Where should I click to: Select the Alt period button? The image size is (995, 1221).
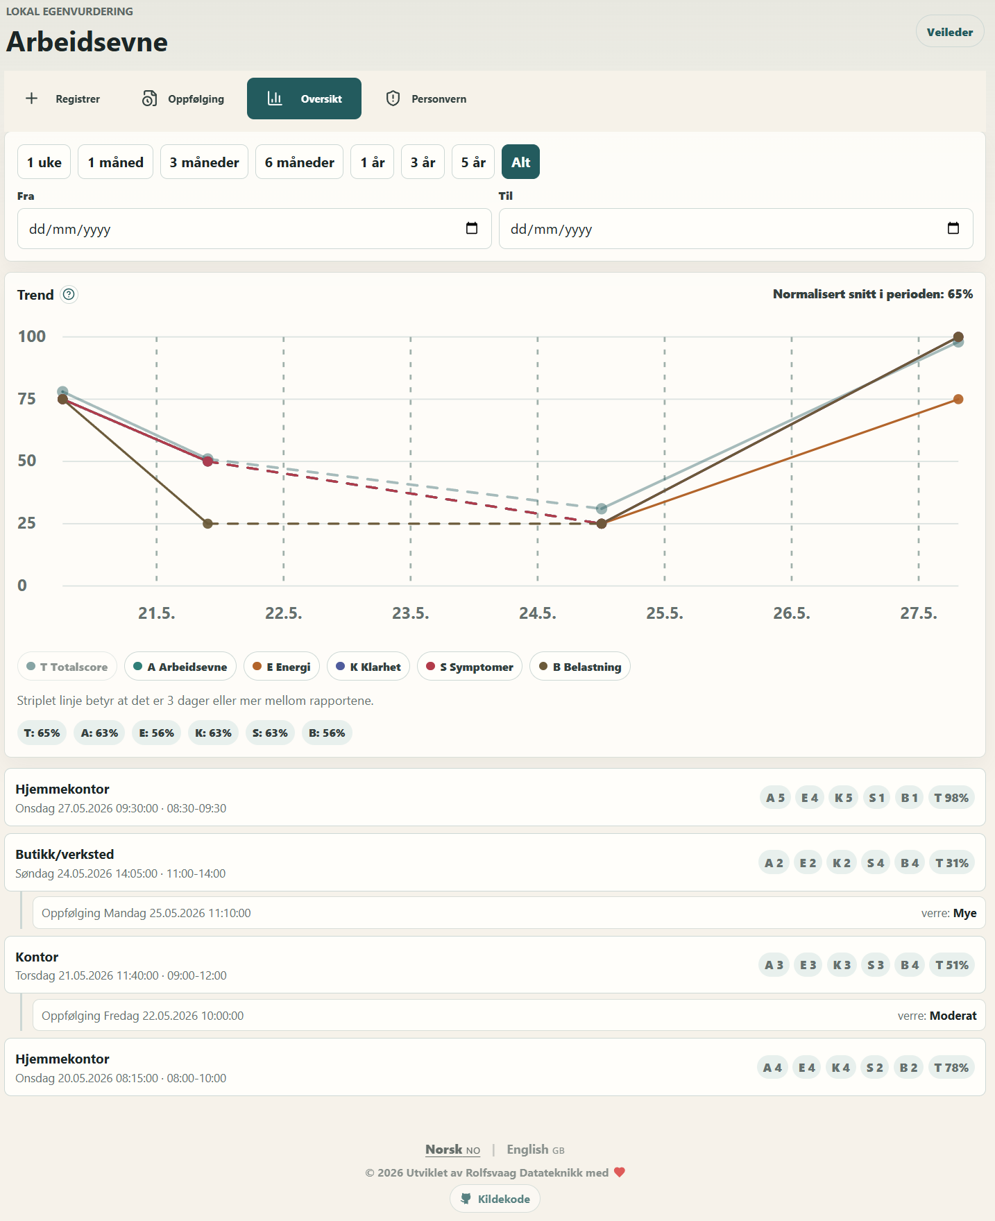[x=521, y=162]
